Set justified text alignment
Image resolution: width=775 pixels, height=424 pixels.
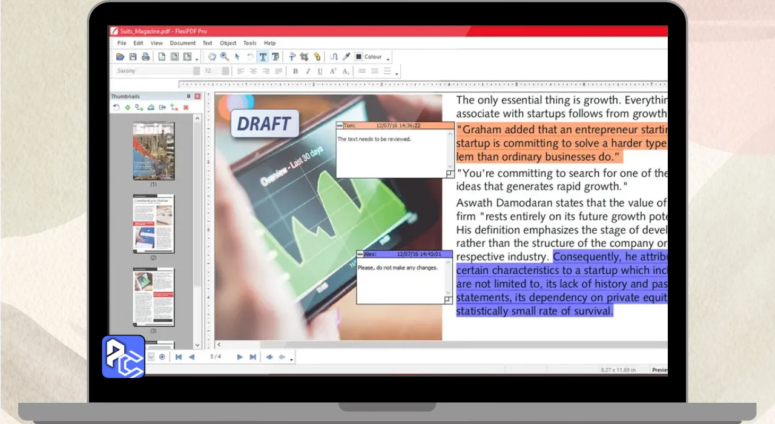[279, 71]
